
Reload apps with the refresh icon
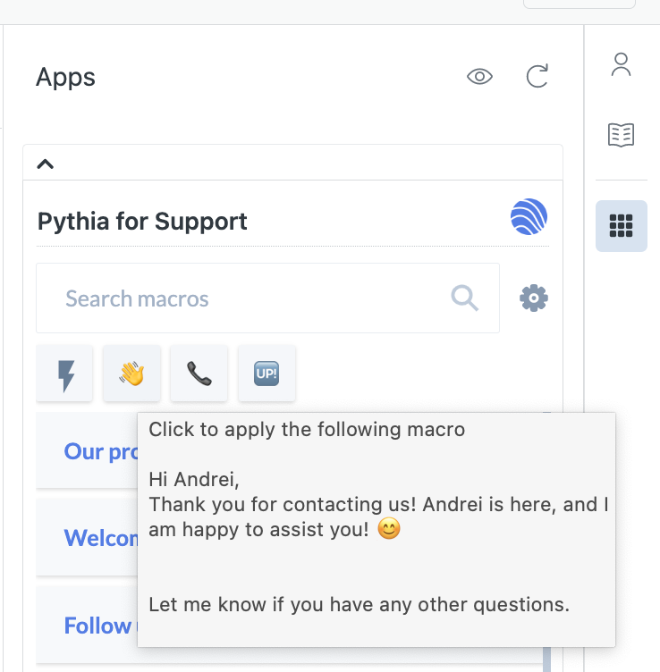coord(537,77)
